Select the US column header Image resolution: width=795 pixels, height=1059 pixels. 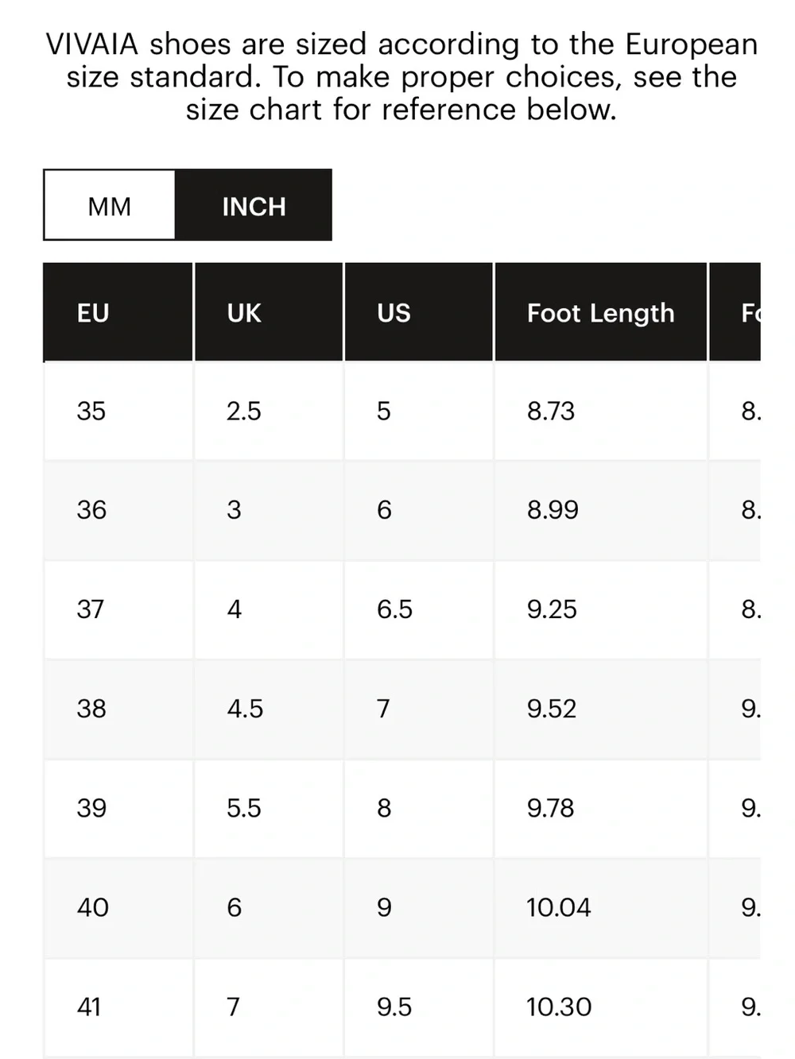click(419, 312)
